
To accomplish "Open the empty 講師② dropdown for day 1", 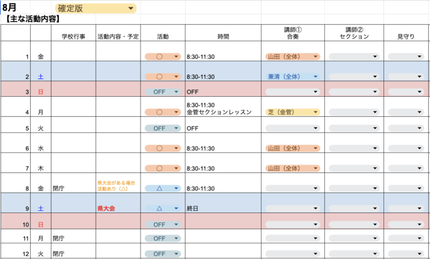I will pos(375,56).
